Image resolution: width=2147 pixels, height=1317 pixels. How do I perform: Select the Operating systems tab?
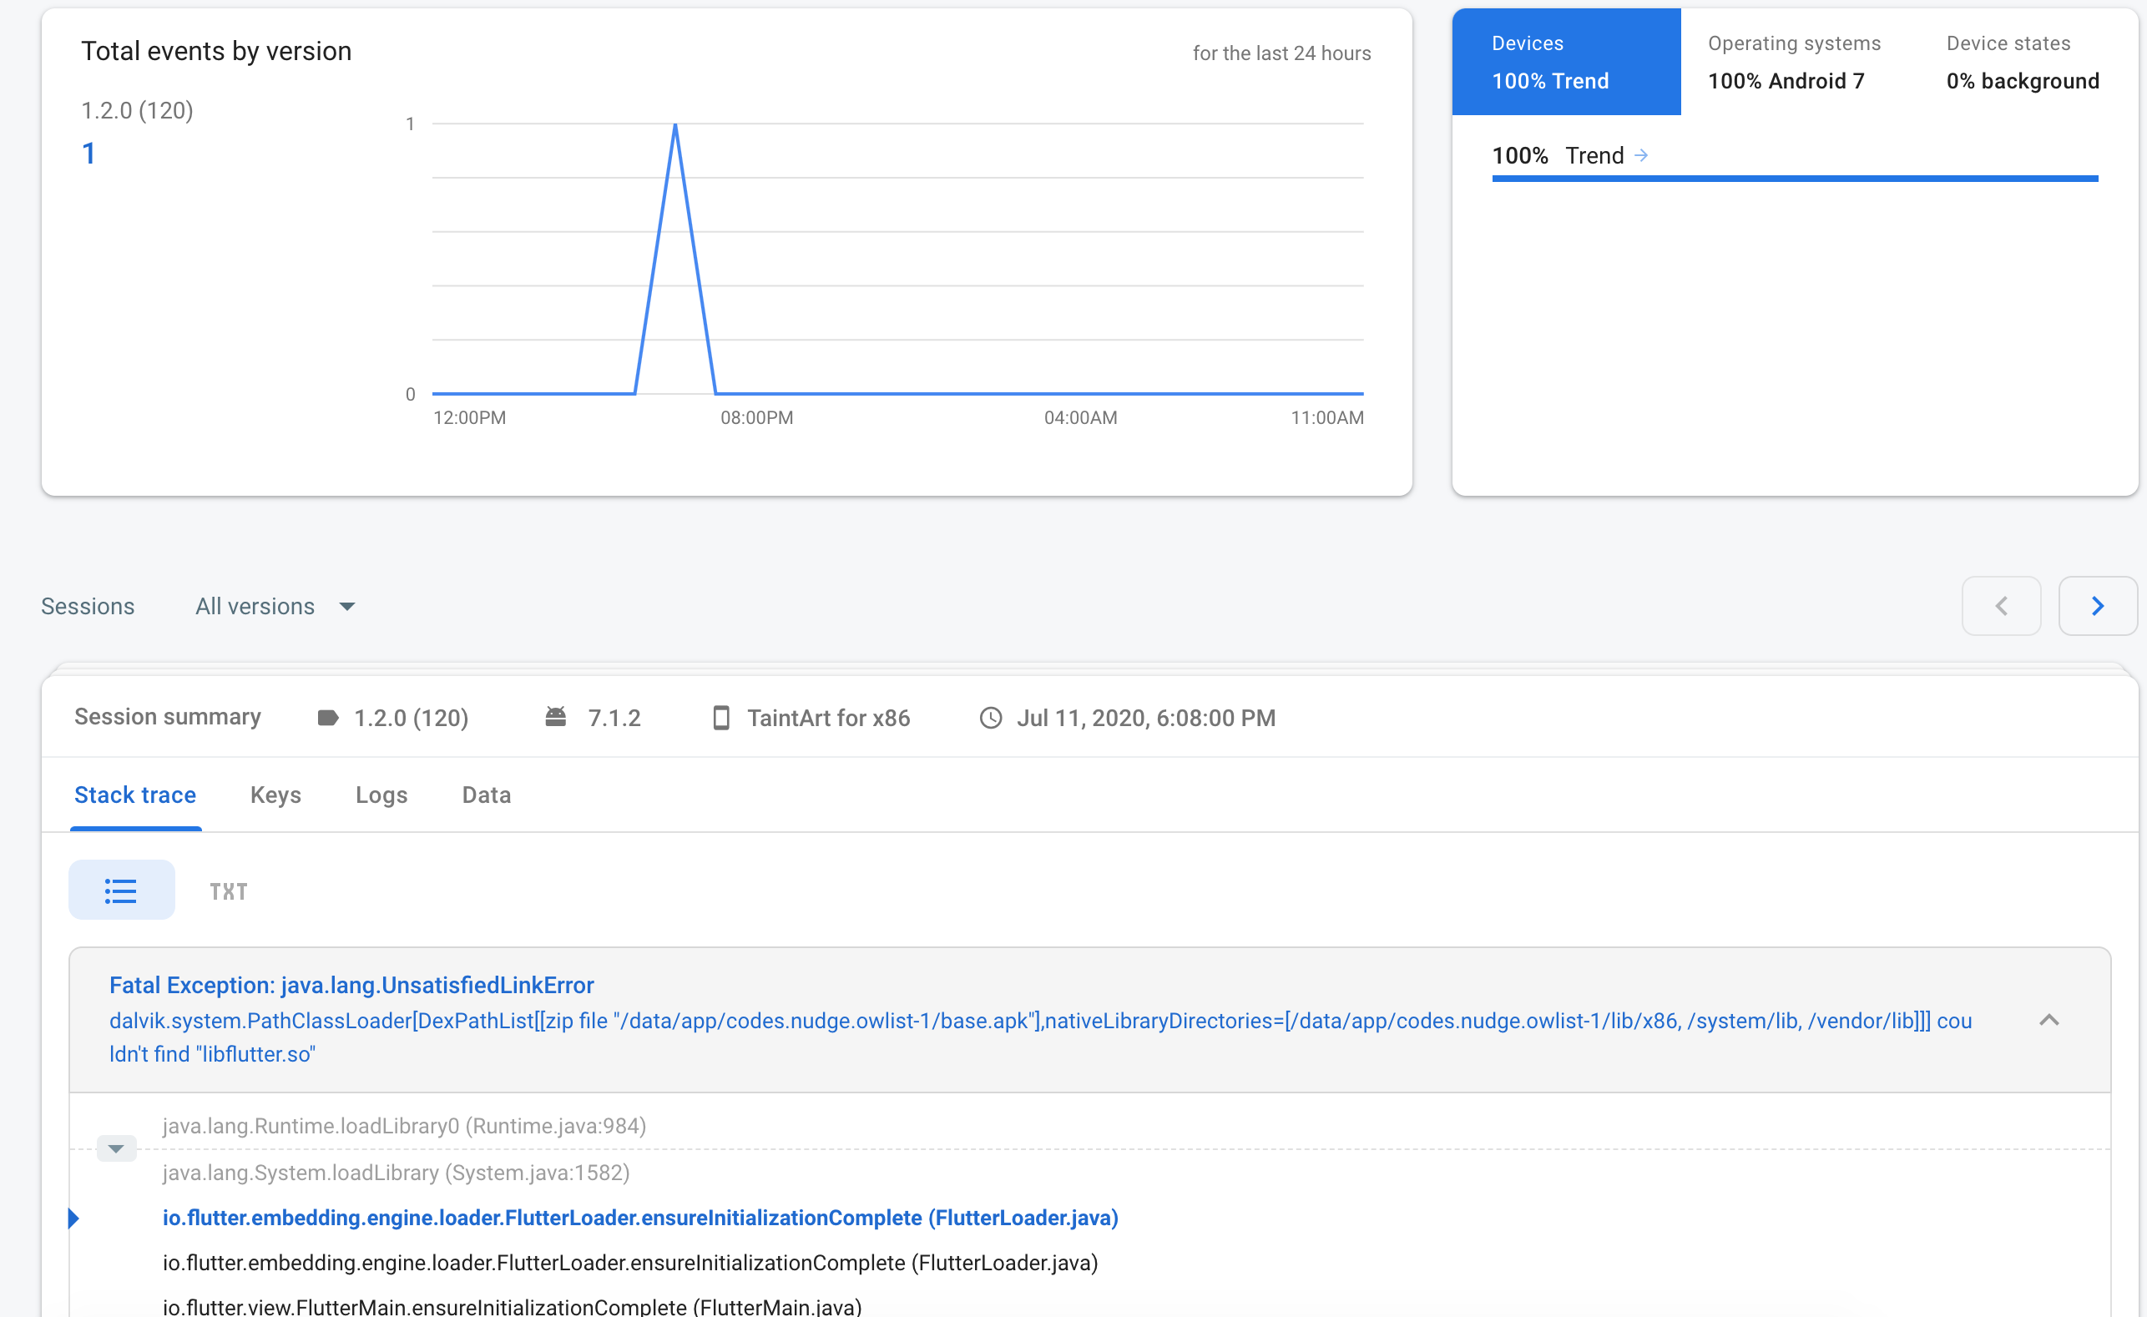[1793, 62]
